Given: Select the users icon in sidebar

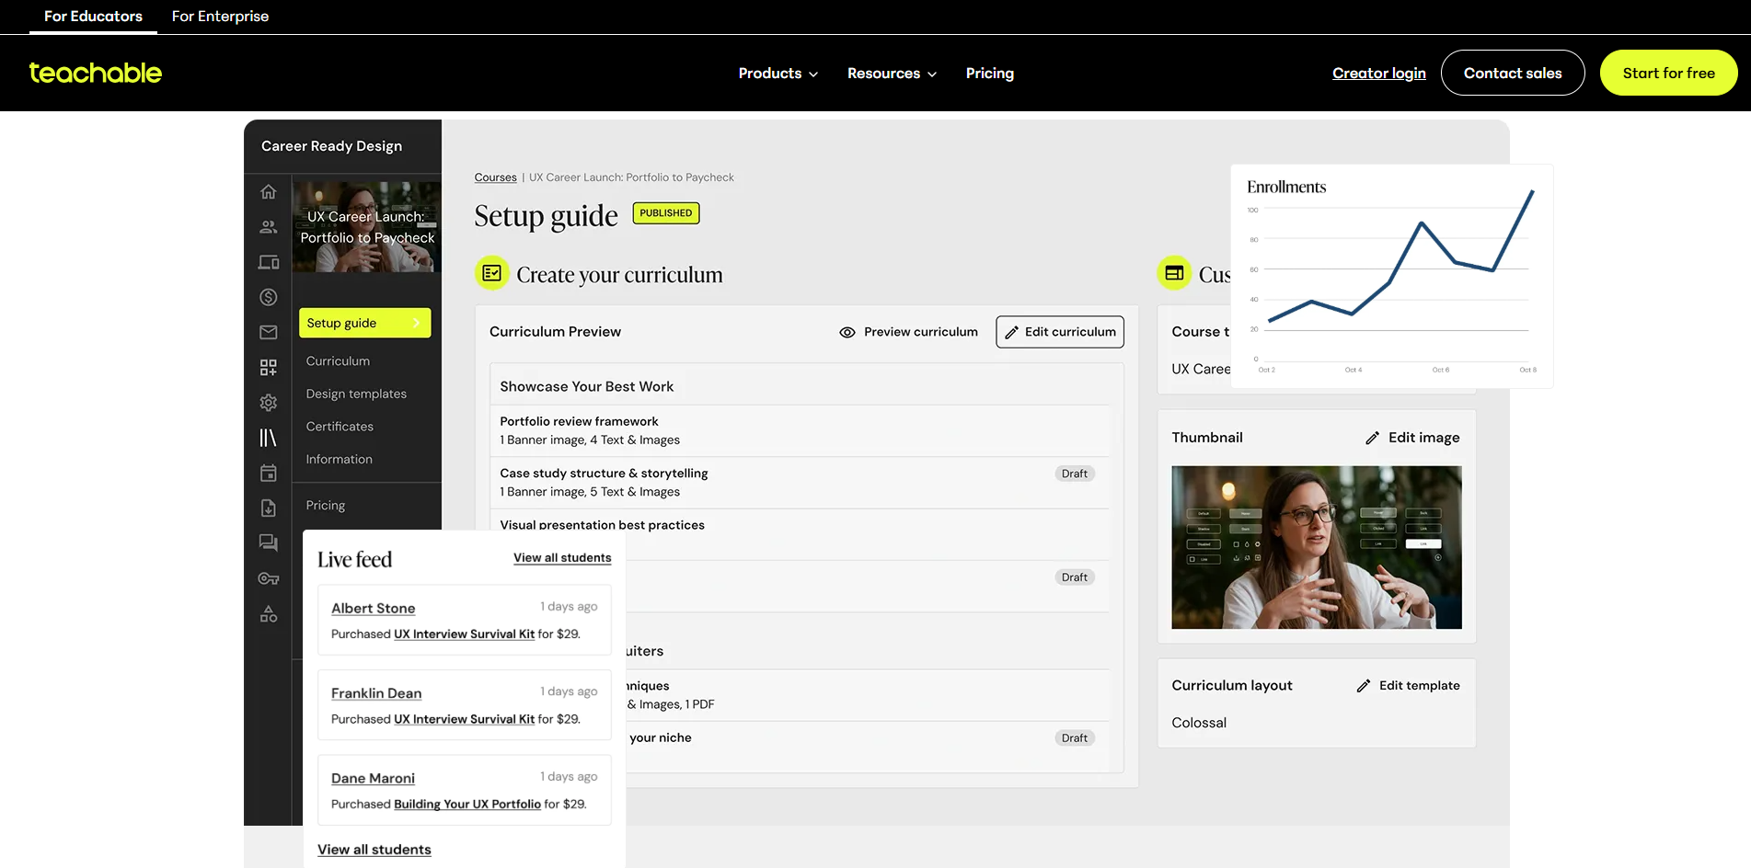Looking at the screenshot, I should (x=268, y=226).
